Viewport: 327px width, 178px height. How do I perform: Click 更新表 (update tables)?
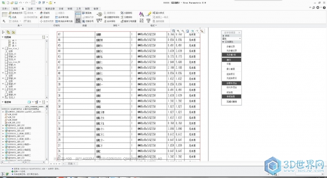coord(87,13)
